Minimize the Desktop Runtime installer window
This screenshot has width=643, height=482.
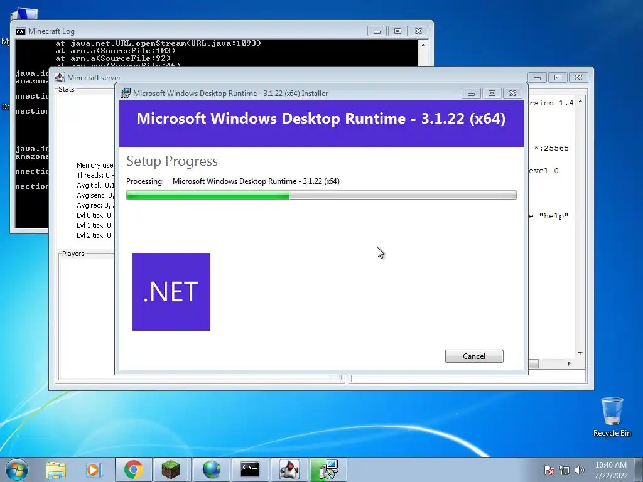click(x=471, y=94)
